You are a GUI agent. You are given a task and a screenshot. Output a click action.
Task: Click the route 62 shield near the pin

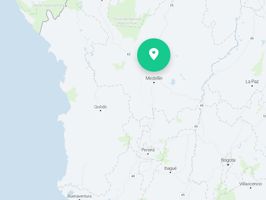(129, 54)
